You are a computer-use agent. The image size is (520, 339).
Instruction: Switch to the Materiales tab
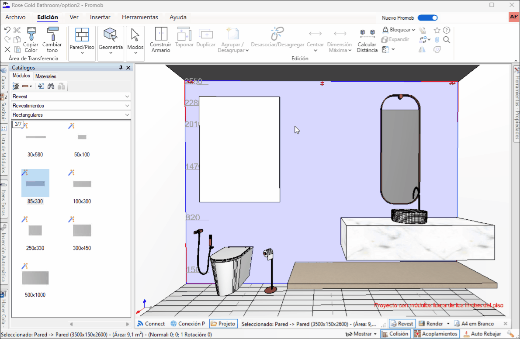pos(46,76)
